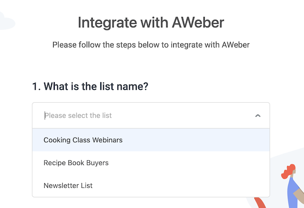Click the word 'Webinars' in the first option

(108, 140)
